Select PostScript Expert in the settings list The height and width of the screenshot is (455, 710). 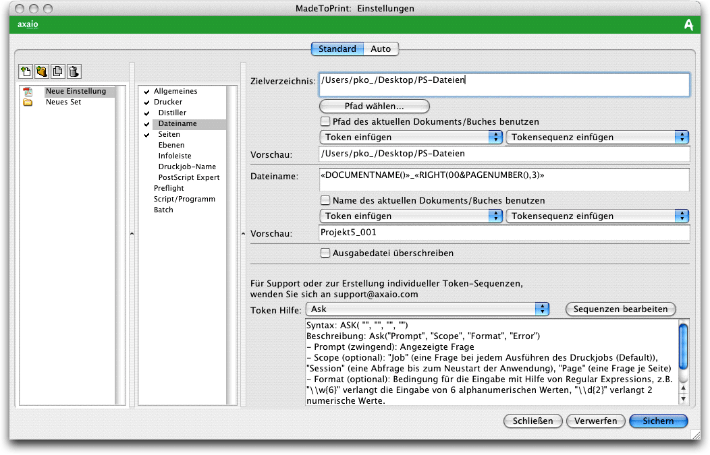[189, 178]
